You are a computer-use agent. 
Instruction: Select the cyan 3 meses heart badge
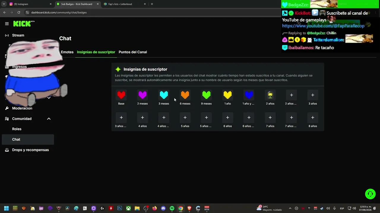pos(164,95)
